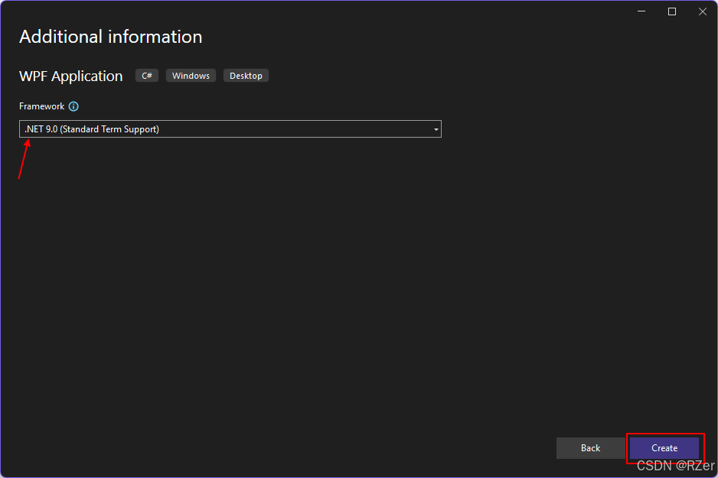Image resolution: width=718 pixels, height=478 pixels.
Task: Select the .NET 9.0 Standard Term Support field
Action: point(222,129)
